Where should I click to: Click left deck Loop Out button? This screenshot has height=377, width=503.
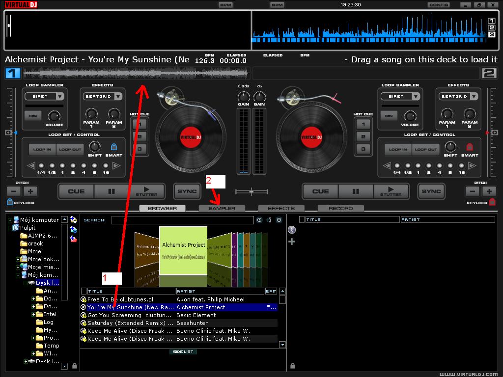[70, 149]
